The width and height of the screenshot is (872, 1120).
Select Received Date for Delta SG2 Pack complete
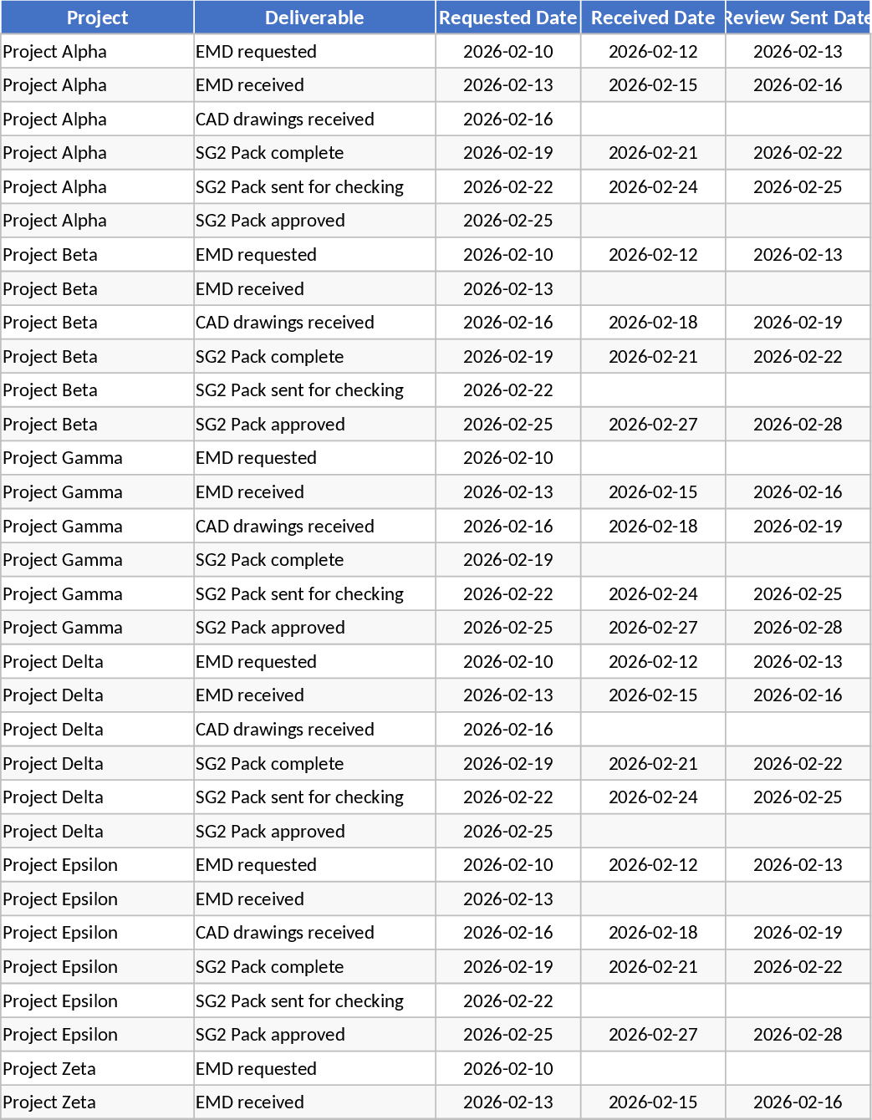tap(653, 764)
